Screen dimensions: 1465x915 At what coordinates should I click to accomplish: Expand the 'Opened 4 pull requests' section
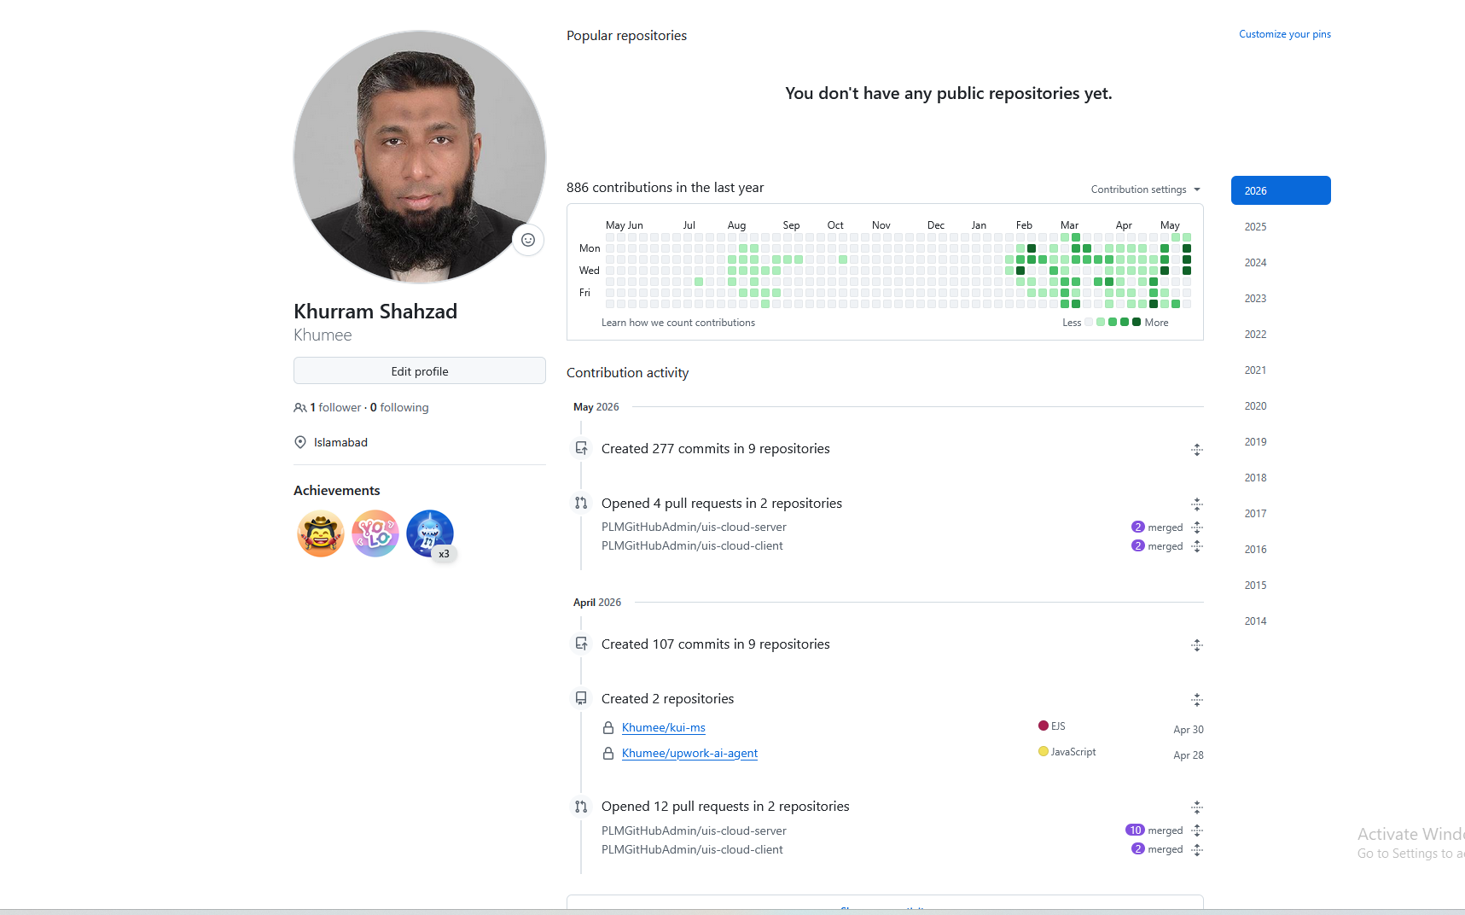click(x=1197, y=504)
